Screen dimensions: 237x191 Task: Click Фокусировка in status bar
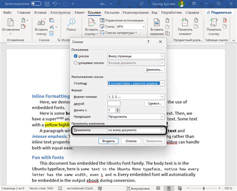(138, 188)
